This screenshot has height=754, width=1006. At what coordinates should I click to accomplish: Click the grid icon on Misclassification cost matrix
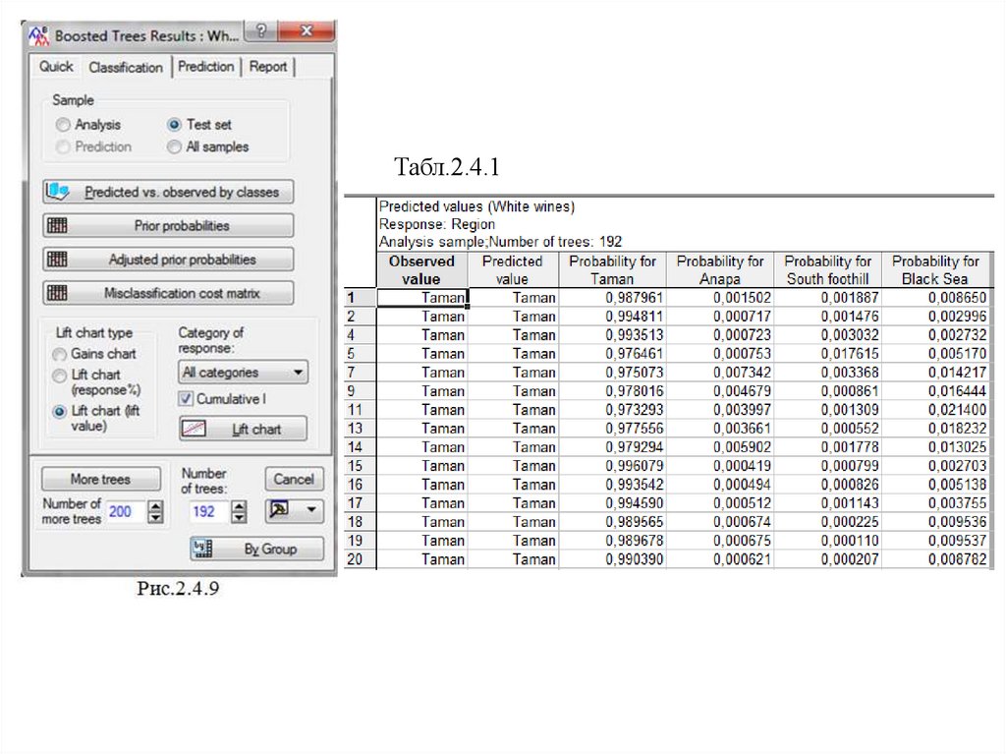(x=57, y=293)
